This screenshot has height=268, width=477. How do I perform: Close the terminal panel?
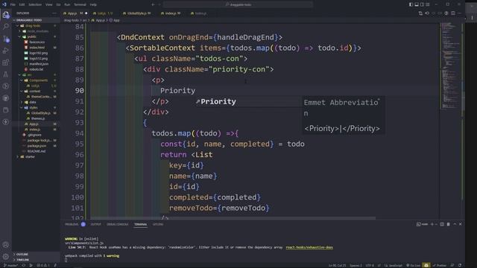(461, 224)
